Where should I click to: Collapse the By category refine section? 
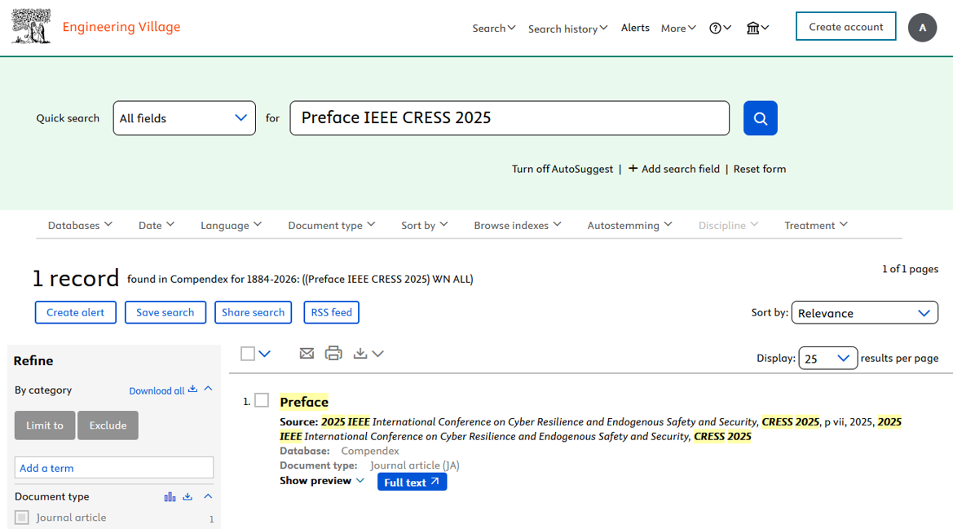click(x=208, y=389)
